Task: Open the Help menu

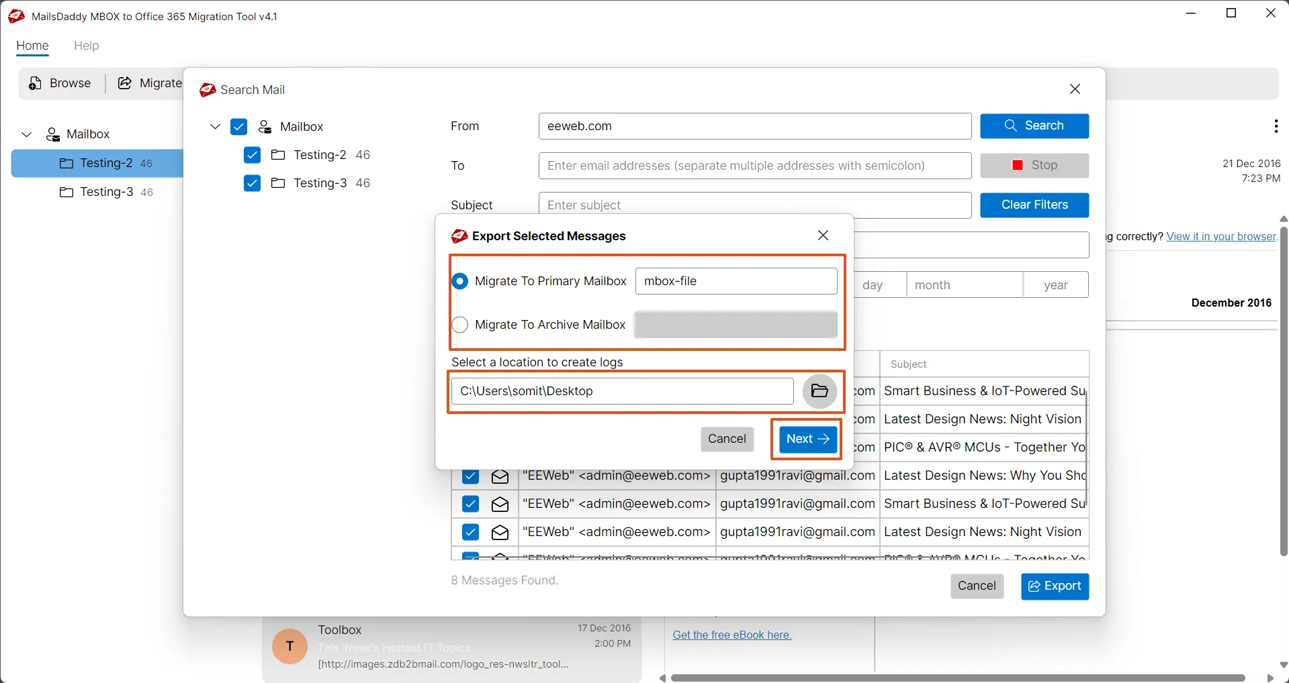Action: pos(86,46)
